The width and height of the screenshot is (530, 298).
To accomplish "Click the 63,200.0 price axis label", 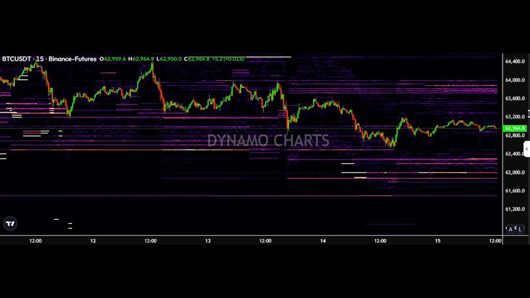I will point(515,117).
